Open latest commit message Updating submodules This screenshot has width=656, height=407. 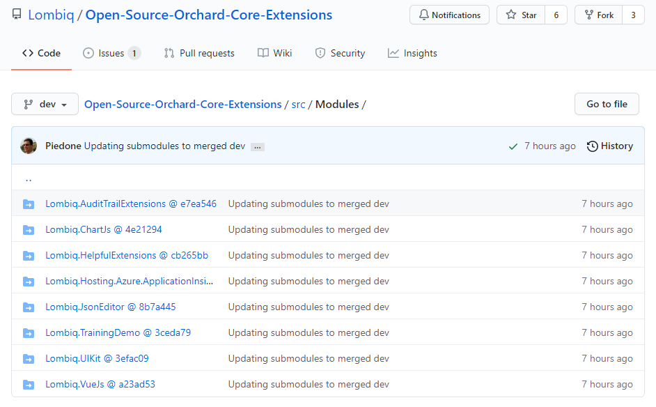[164, 146]
